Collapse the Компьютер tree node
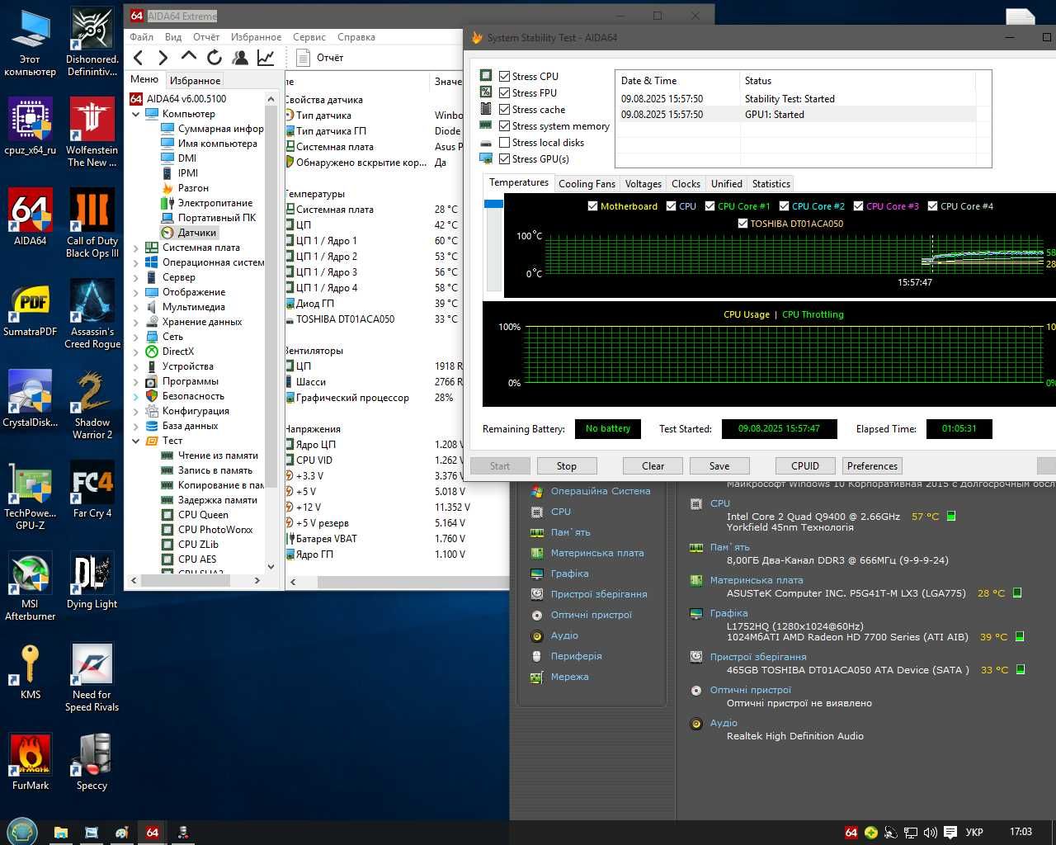1056x845 pixels. (x=136, y=114)
